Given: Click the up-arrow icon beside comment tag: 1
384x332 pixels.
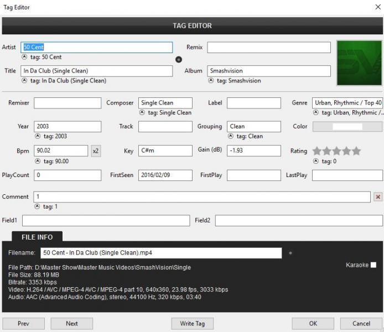Looking at the screenshot, I should click(x=37, y=206).
